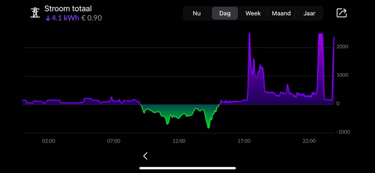The height and width of the screenshot is (173, 375).
Task: Open the share export icon
Action: [x=342, y=13]
